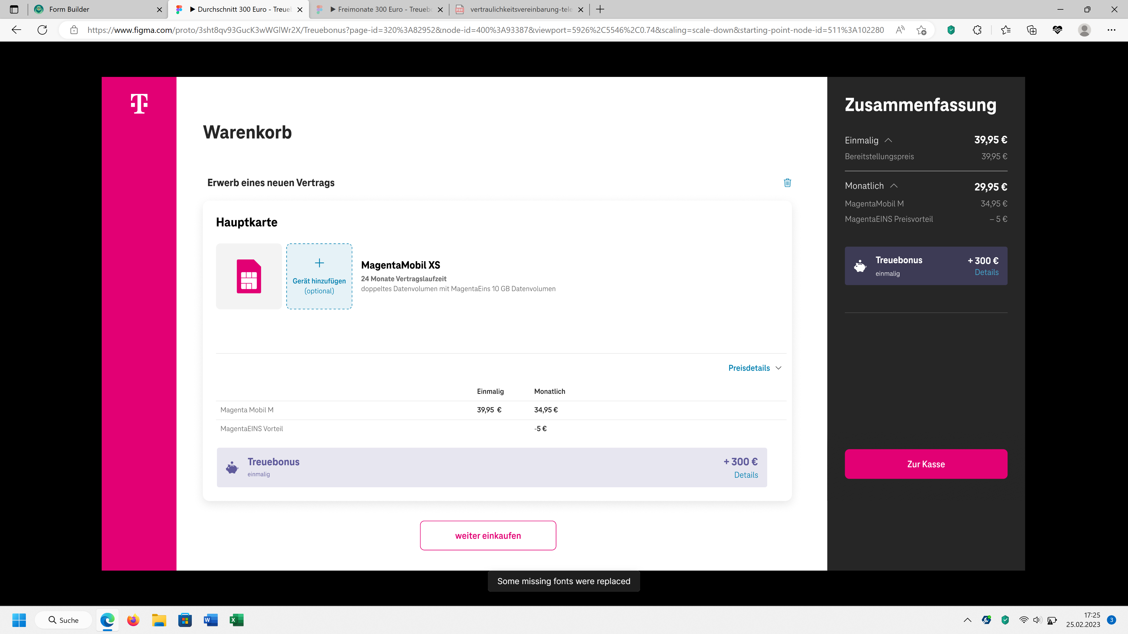Delete the contract with trash icon
1128x634 pixels.
point(787,183)
